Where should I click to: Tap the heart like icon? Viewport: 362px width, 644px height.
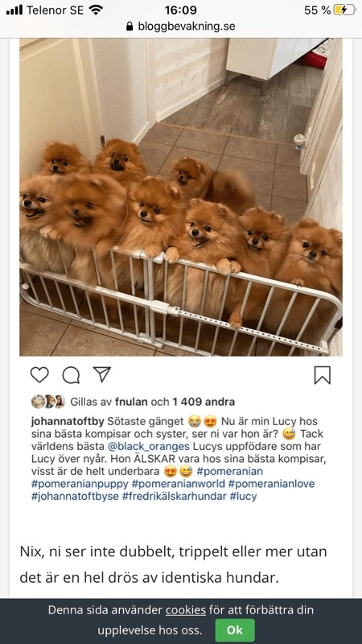coord(39,374)
